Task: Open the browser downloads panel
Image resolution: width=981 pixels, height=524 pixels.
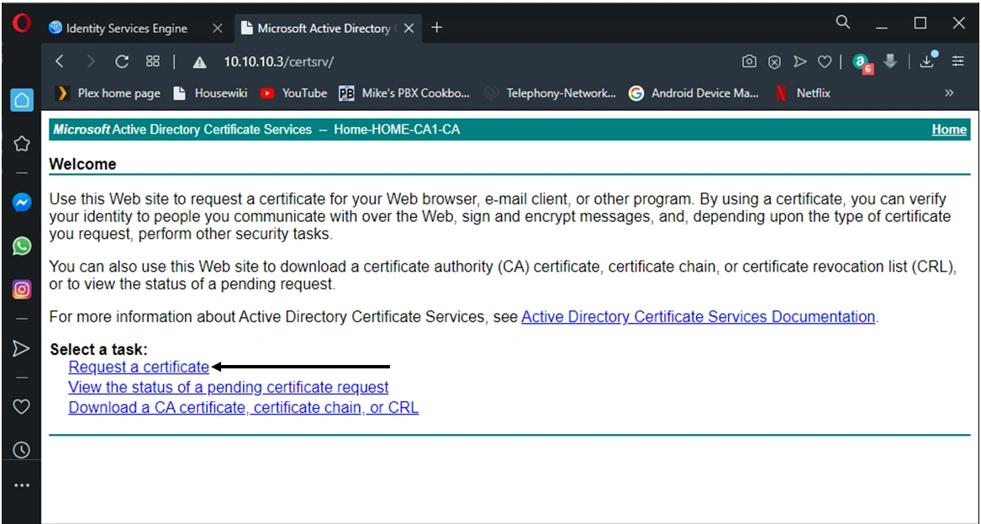Action: (927, 61)
